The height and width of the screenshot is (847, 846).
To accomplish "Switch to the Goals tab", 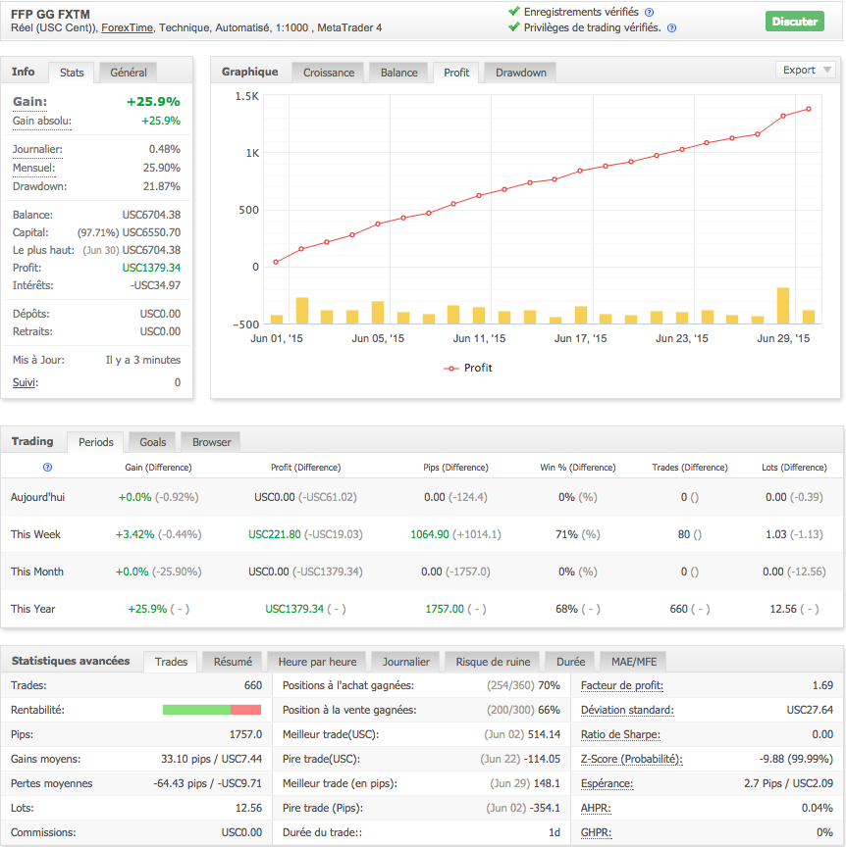I will click(152, 442).
